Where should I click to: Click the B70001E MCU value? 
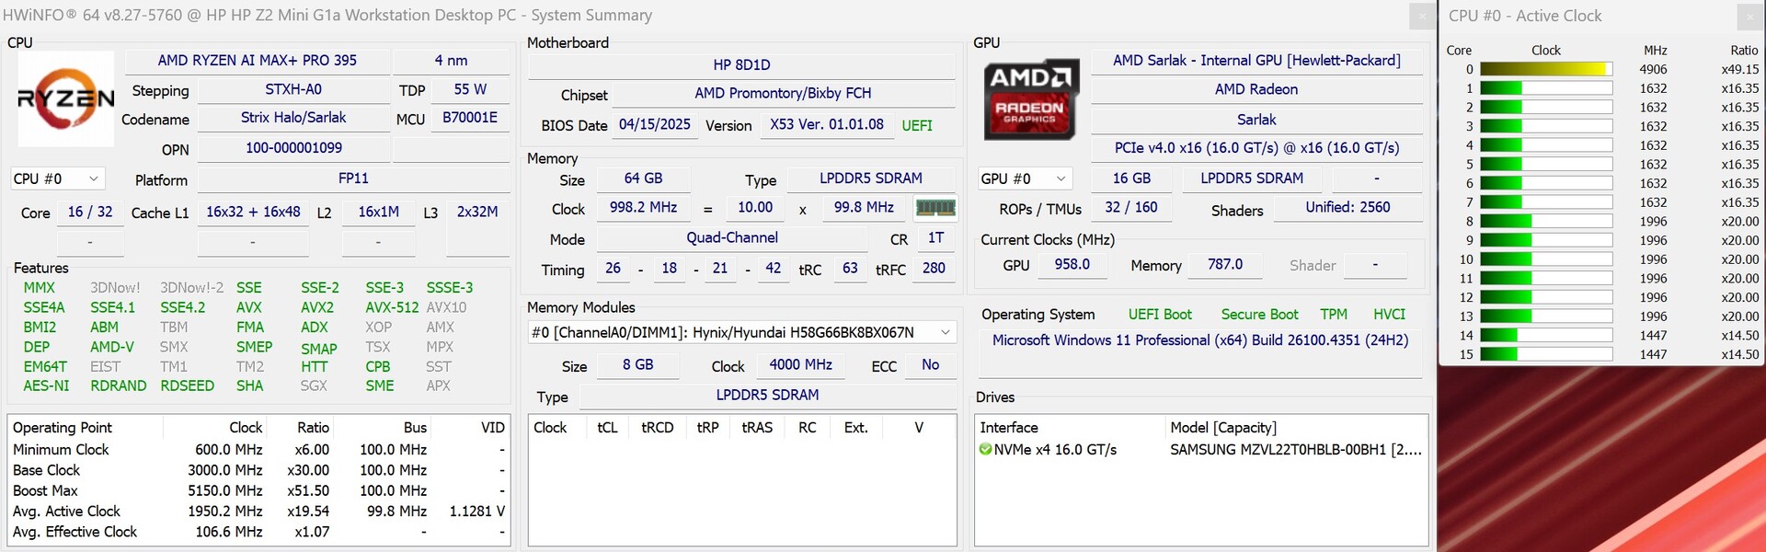point(470,118)
